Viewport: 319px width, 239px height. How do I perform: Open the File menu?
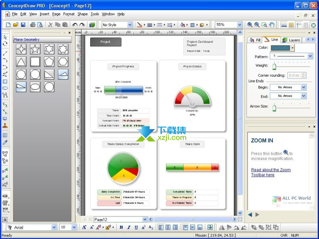[x=15, y=14]
